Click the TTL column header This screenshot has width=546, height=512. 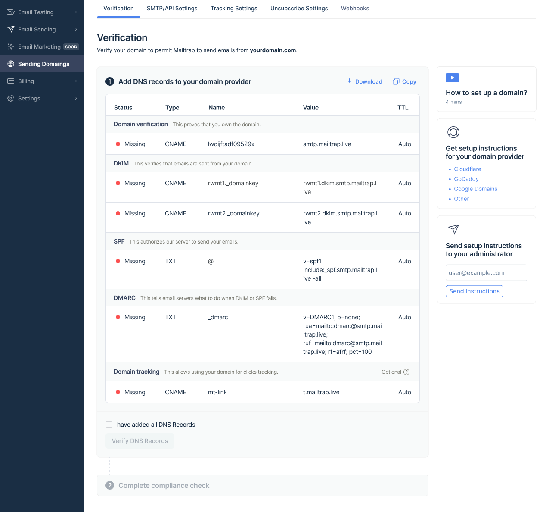[x=403, y=108]
